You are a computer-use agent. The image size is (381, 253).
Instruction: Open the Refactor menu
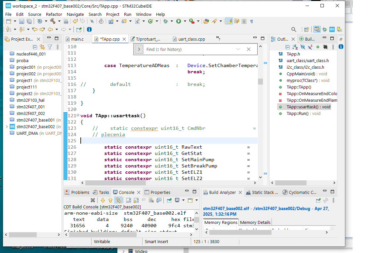coord(54,14)
